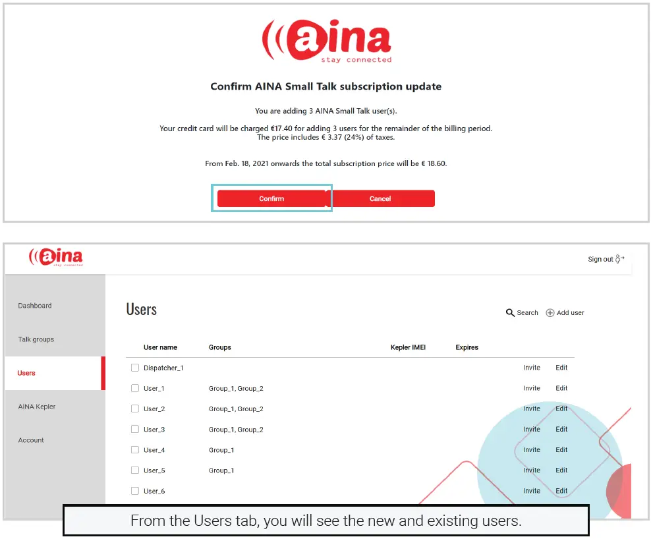Open the Account section

click(31, 440)
